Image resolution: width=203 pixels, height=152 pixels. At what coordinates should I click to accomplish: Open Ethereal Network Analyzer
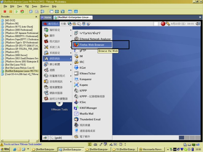tap(92, 39)
